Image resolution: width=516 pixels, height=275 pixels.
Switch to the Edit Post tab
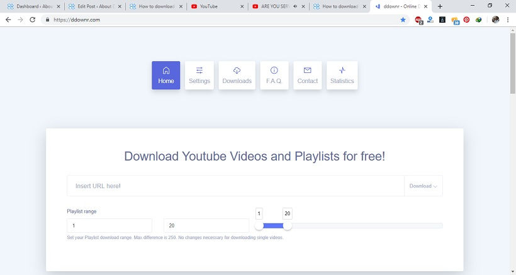tap(94, 6)
